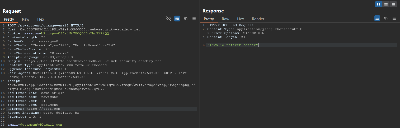Open Request panel hamburger options menu

194,19
